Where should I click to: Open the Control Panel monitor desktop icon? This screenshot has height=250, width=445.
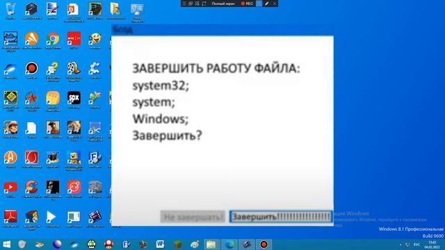point(137,10)
